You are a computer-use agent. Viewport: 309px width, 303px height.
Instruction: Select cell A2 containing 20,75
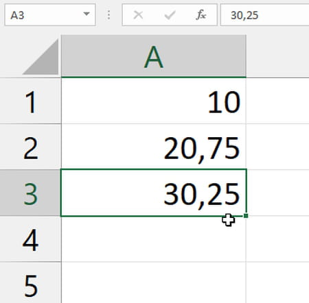[154, 147]
